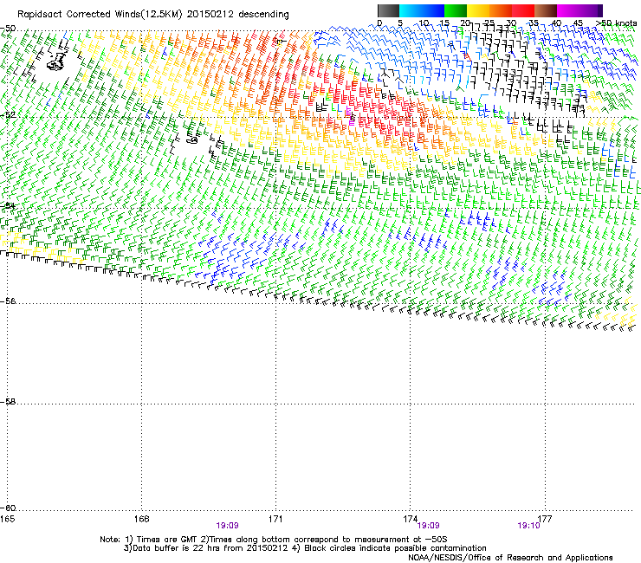The width and height of the screenshot is (641, 563).
Task: Click the 19:10 timestamp near longitude 177
Action: tap(528, 526)
